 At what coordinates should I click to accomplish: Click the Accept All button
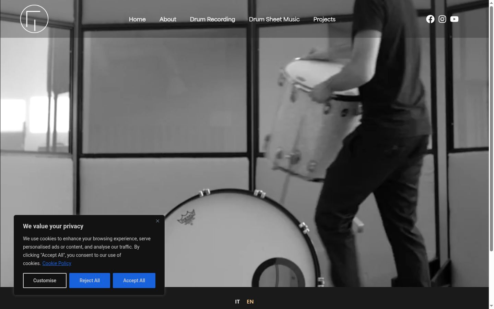(134, 281)
